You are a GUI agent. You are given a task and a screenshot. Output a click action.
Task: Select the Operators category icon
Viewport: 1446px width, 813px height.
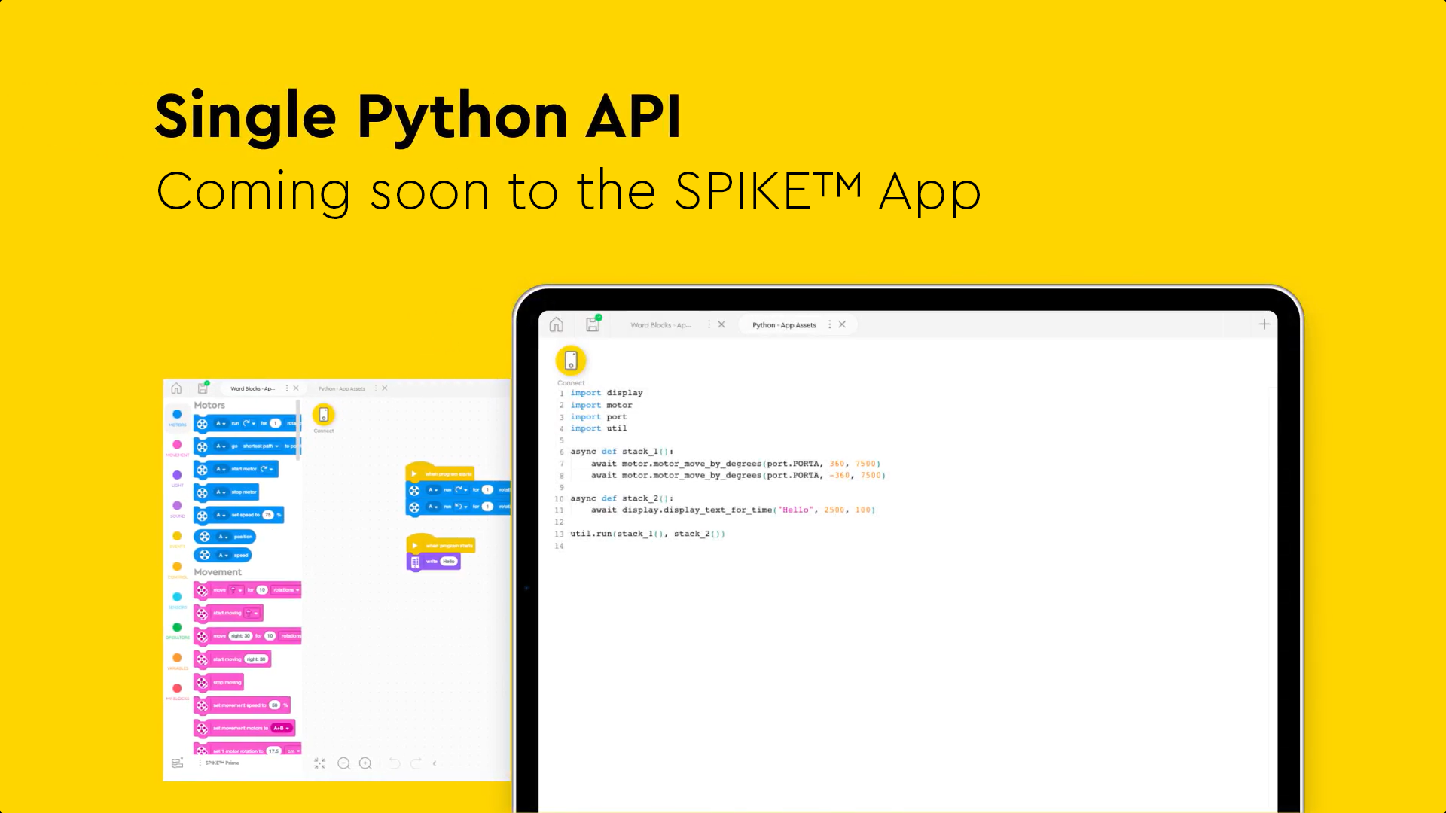[x=177, y=627]
